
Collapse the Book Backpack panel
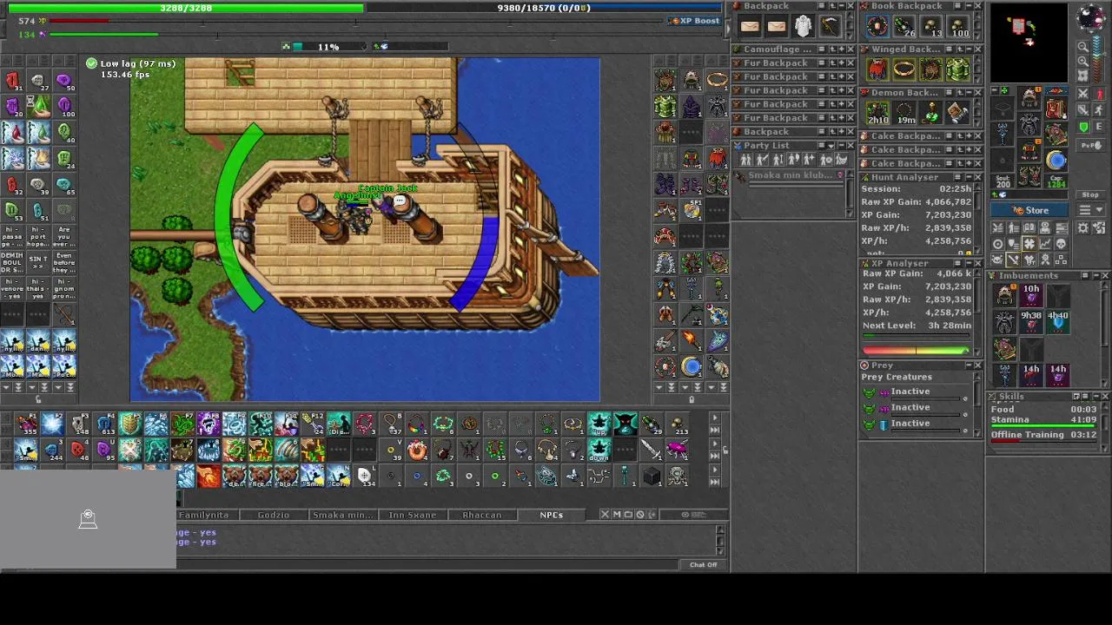click(x=967, y=6)
